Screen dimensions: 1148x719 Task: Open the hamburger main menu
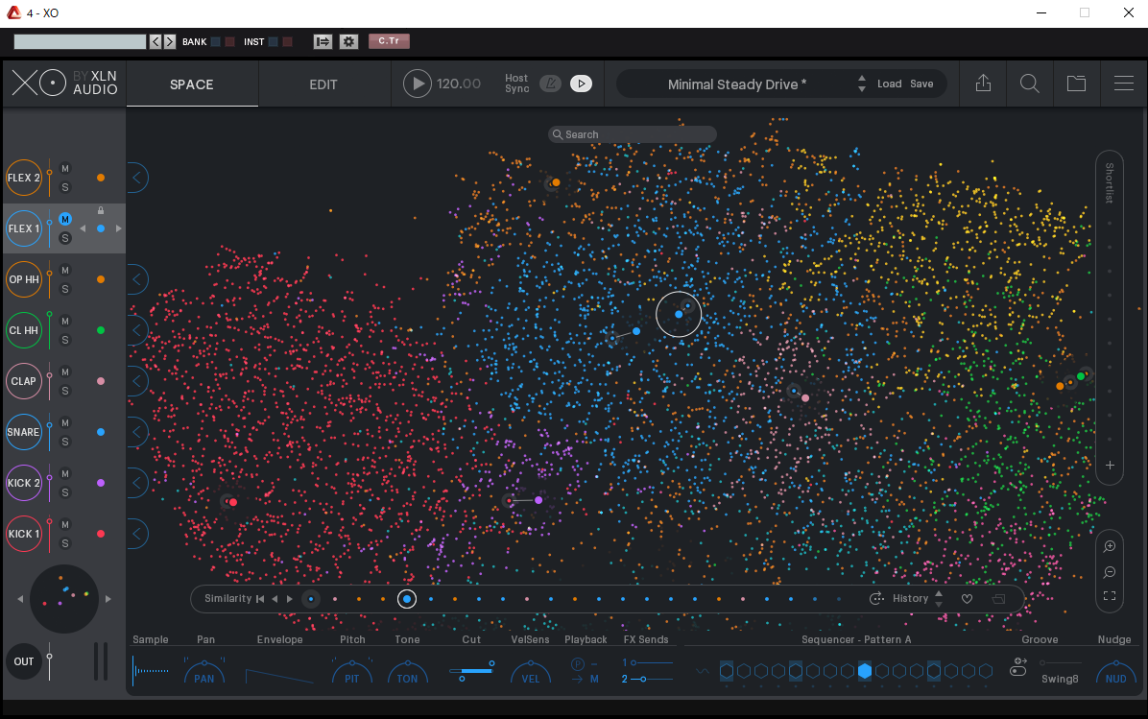coord(1124,84)
